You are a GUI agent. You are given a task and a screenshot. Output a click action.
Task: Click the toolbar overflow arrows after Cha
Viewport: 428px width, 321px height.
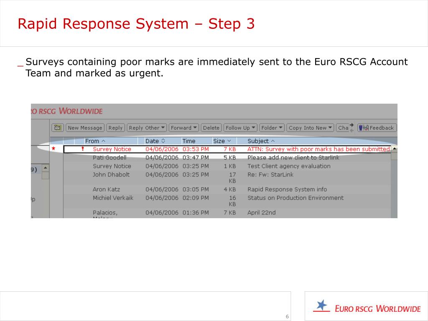(x=352, y=127)
